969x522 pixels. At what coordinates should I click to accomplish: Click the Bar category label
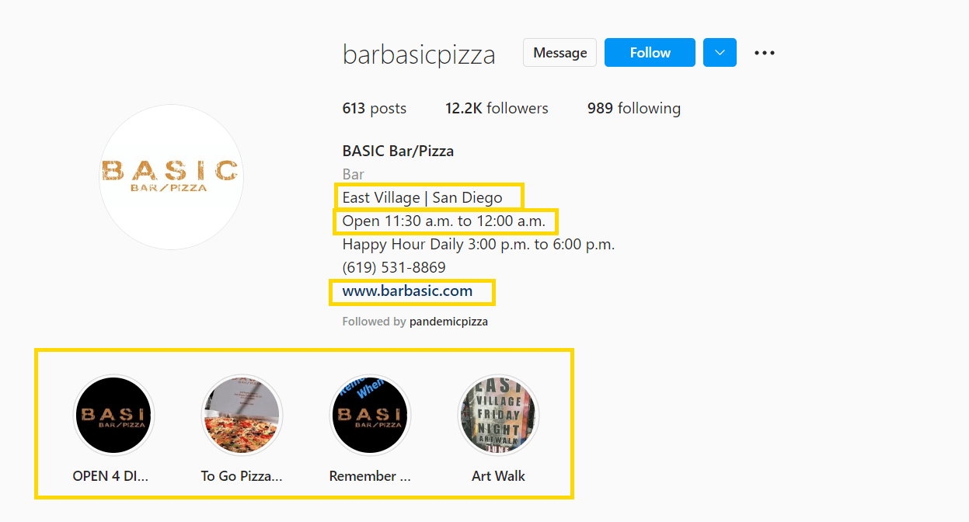coord(353,174)
